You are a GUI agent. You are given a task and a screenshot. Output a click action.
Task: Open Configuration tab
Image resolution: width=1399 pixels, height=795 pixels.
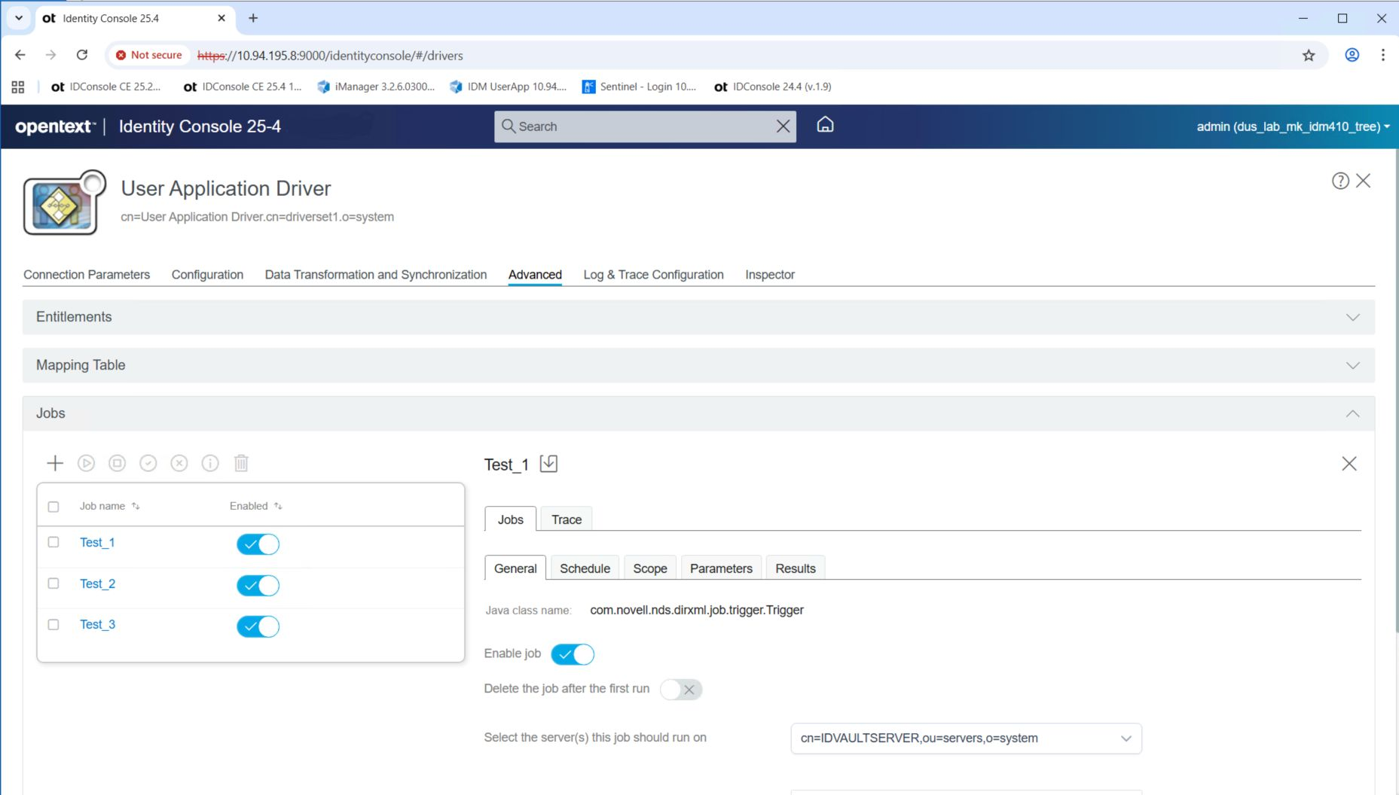207,275
